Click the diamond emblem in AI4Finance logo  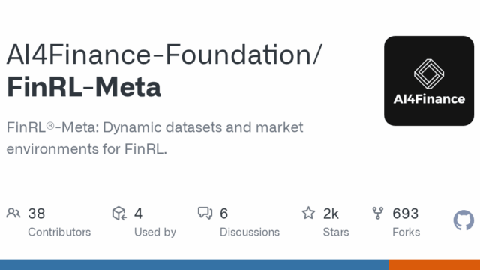tap(429, 73)
